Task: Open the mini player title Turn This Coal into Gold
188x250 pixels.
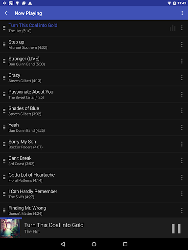Action: pyautogui.click(x=54, y=225)
